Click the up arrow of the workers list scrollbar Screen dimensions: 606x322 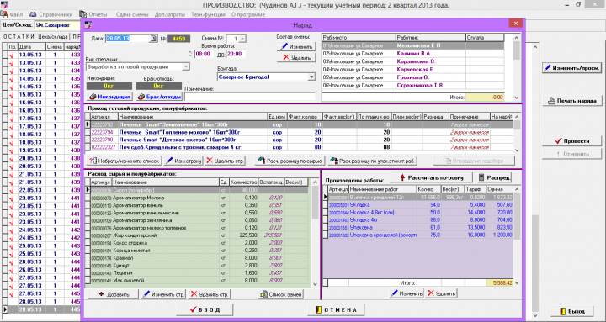click(517, 38)
